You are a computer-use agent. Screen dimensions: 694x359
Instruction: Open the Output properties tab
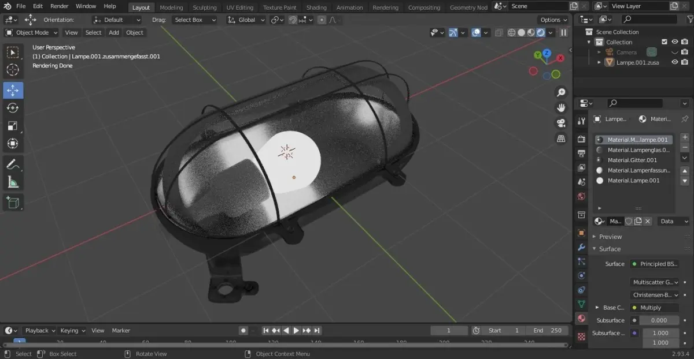581,154
